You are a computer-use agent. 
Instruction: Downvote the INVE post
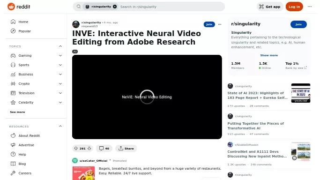pyautogui.click(x=89, y=149)
